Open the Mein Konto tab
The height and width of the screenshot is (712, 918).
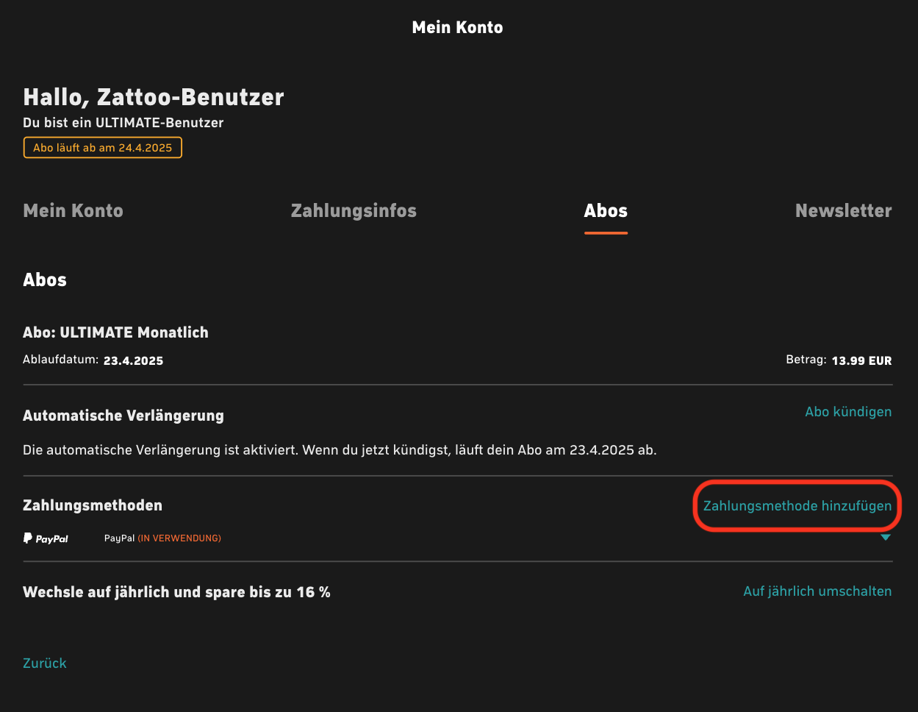coord(73,211)
